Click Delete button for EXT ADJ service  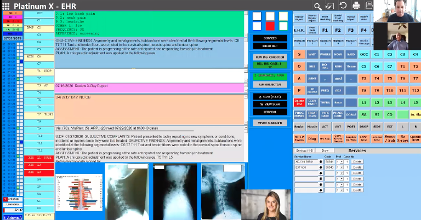pyautogui.click(x=357, y=167)
